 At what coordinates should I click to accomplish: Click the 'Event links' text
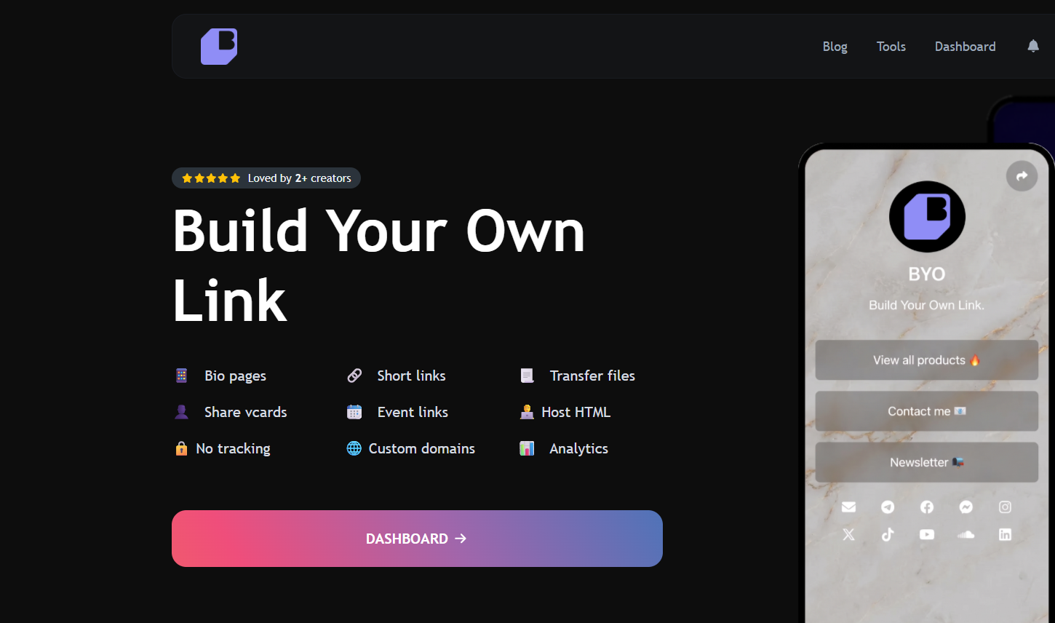click(413, 412)
